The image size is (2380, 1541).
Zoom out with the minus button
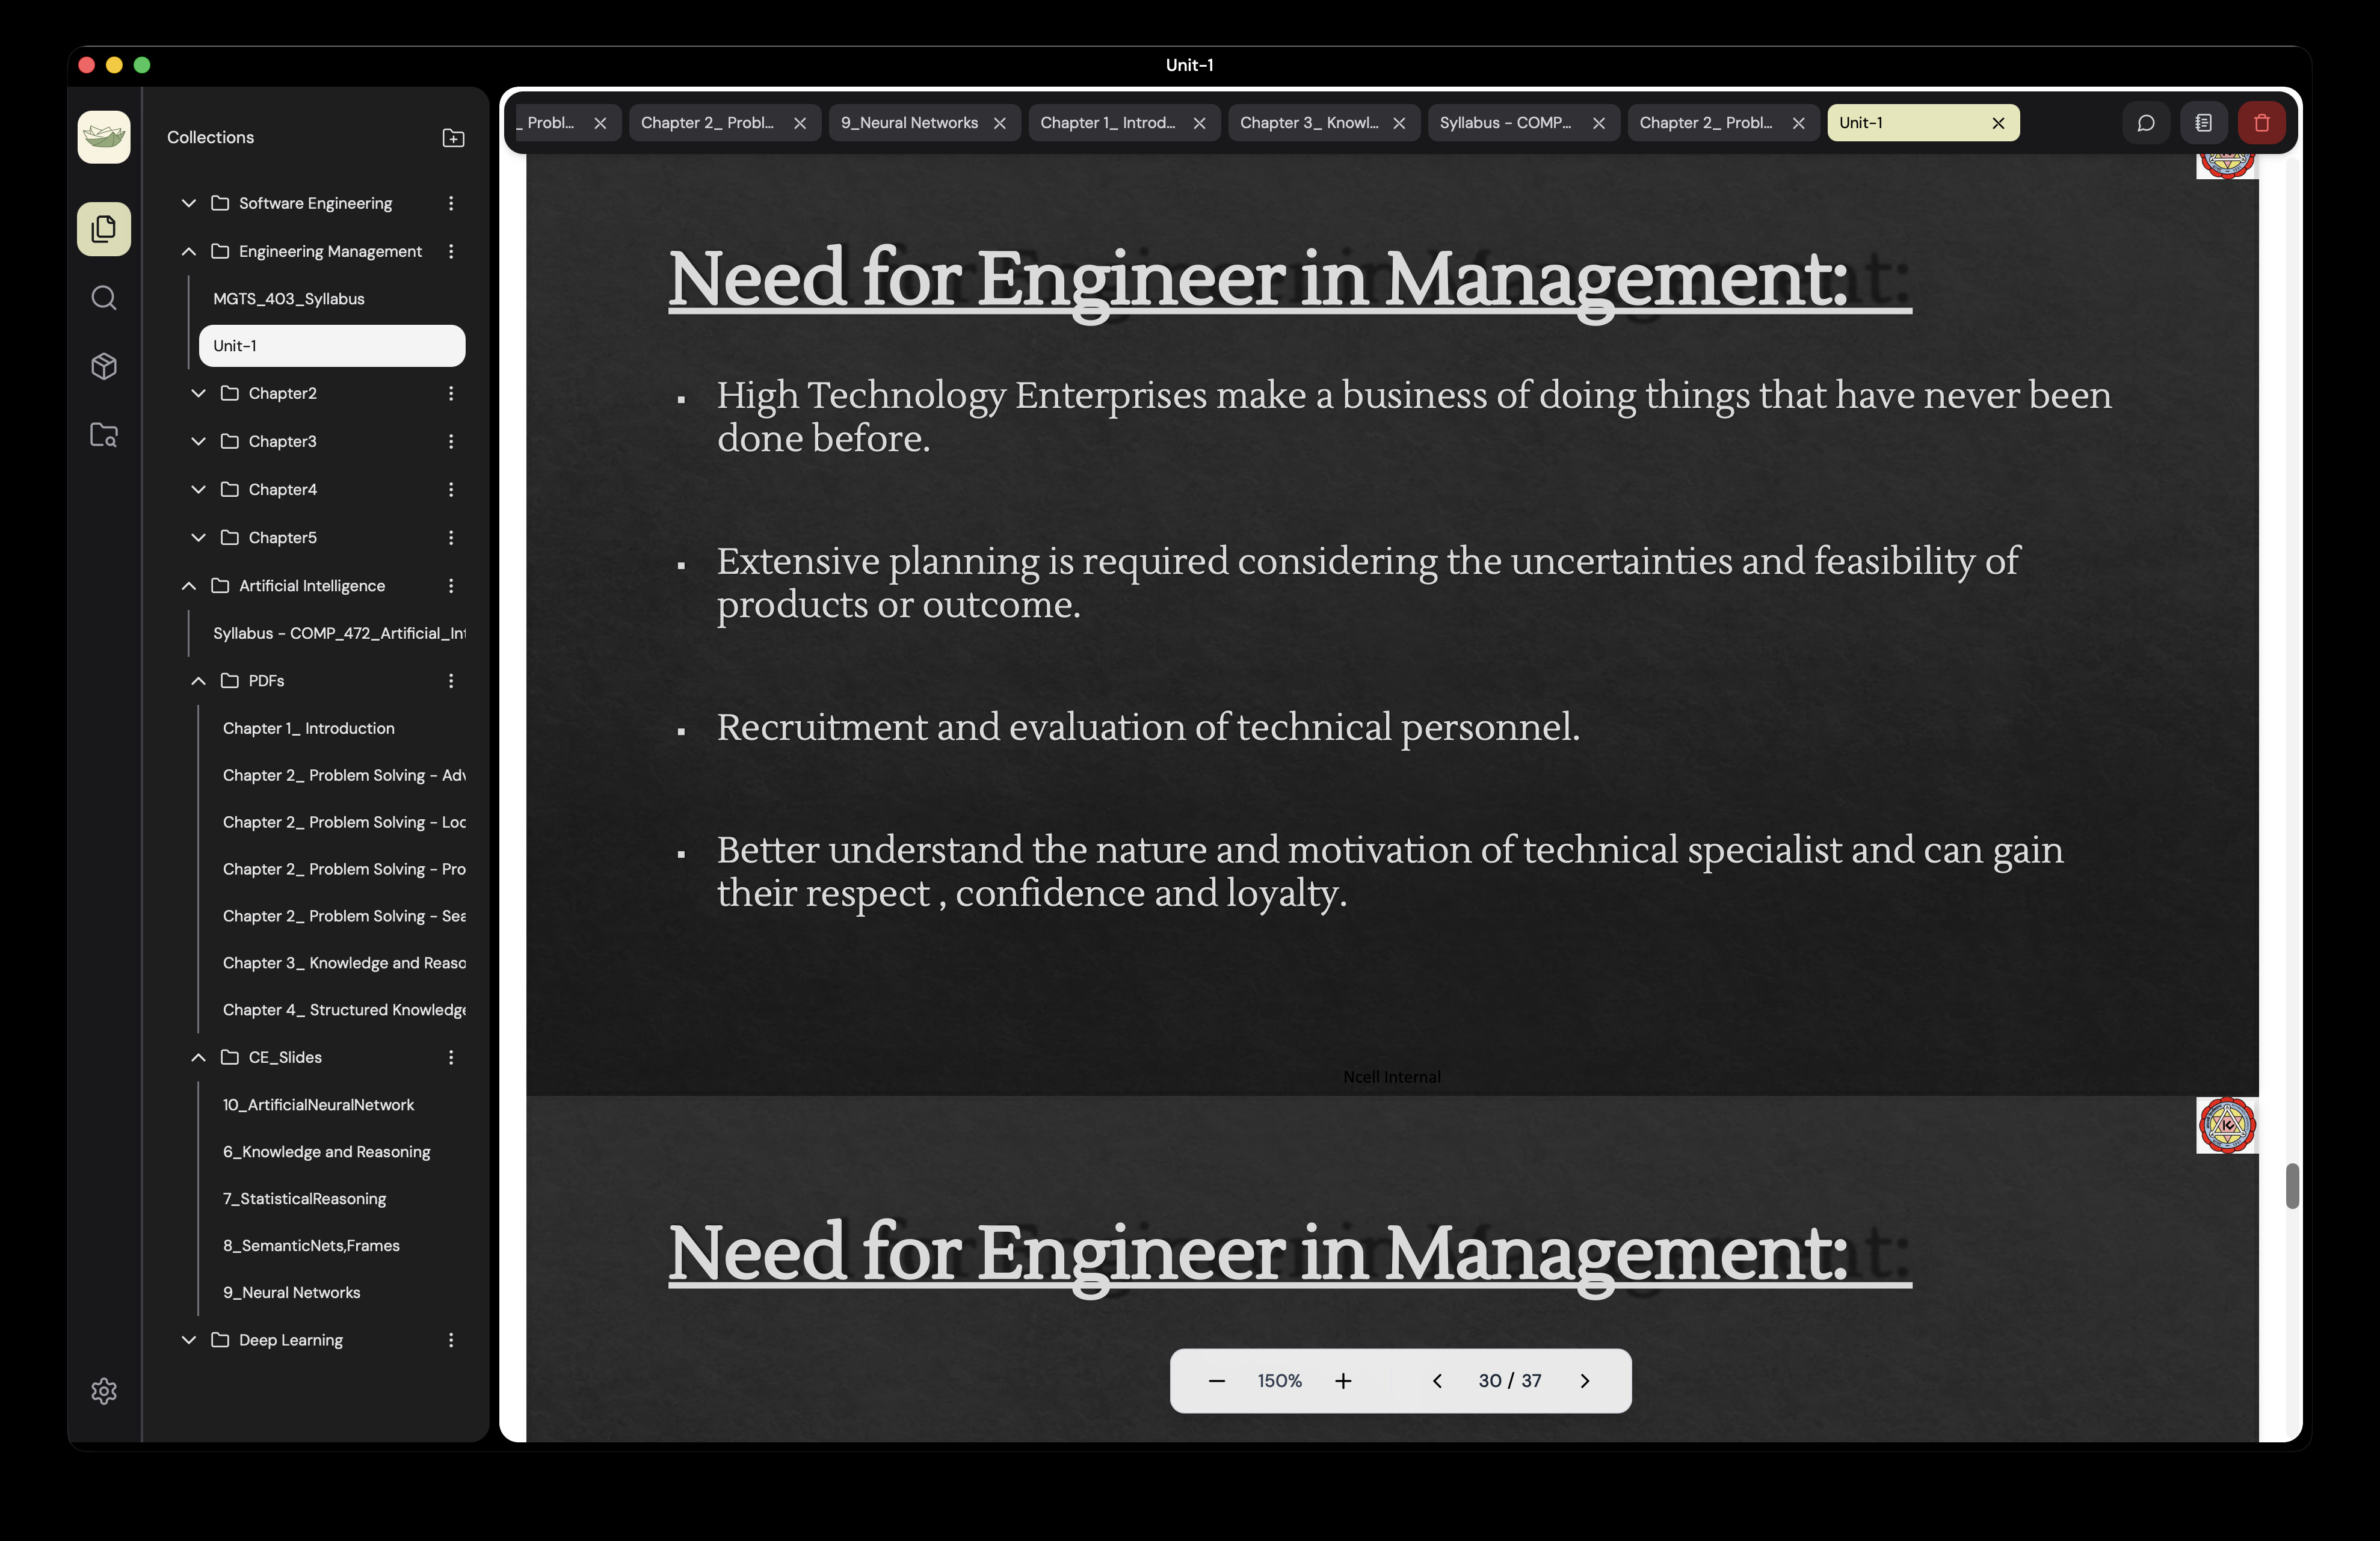coord(1216,1381)
